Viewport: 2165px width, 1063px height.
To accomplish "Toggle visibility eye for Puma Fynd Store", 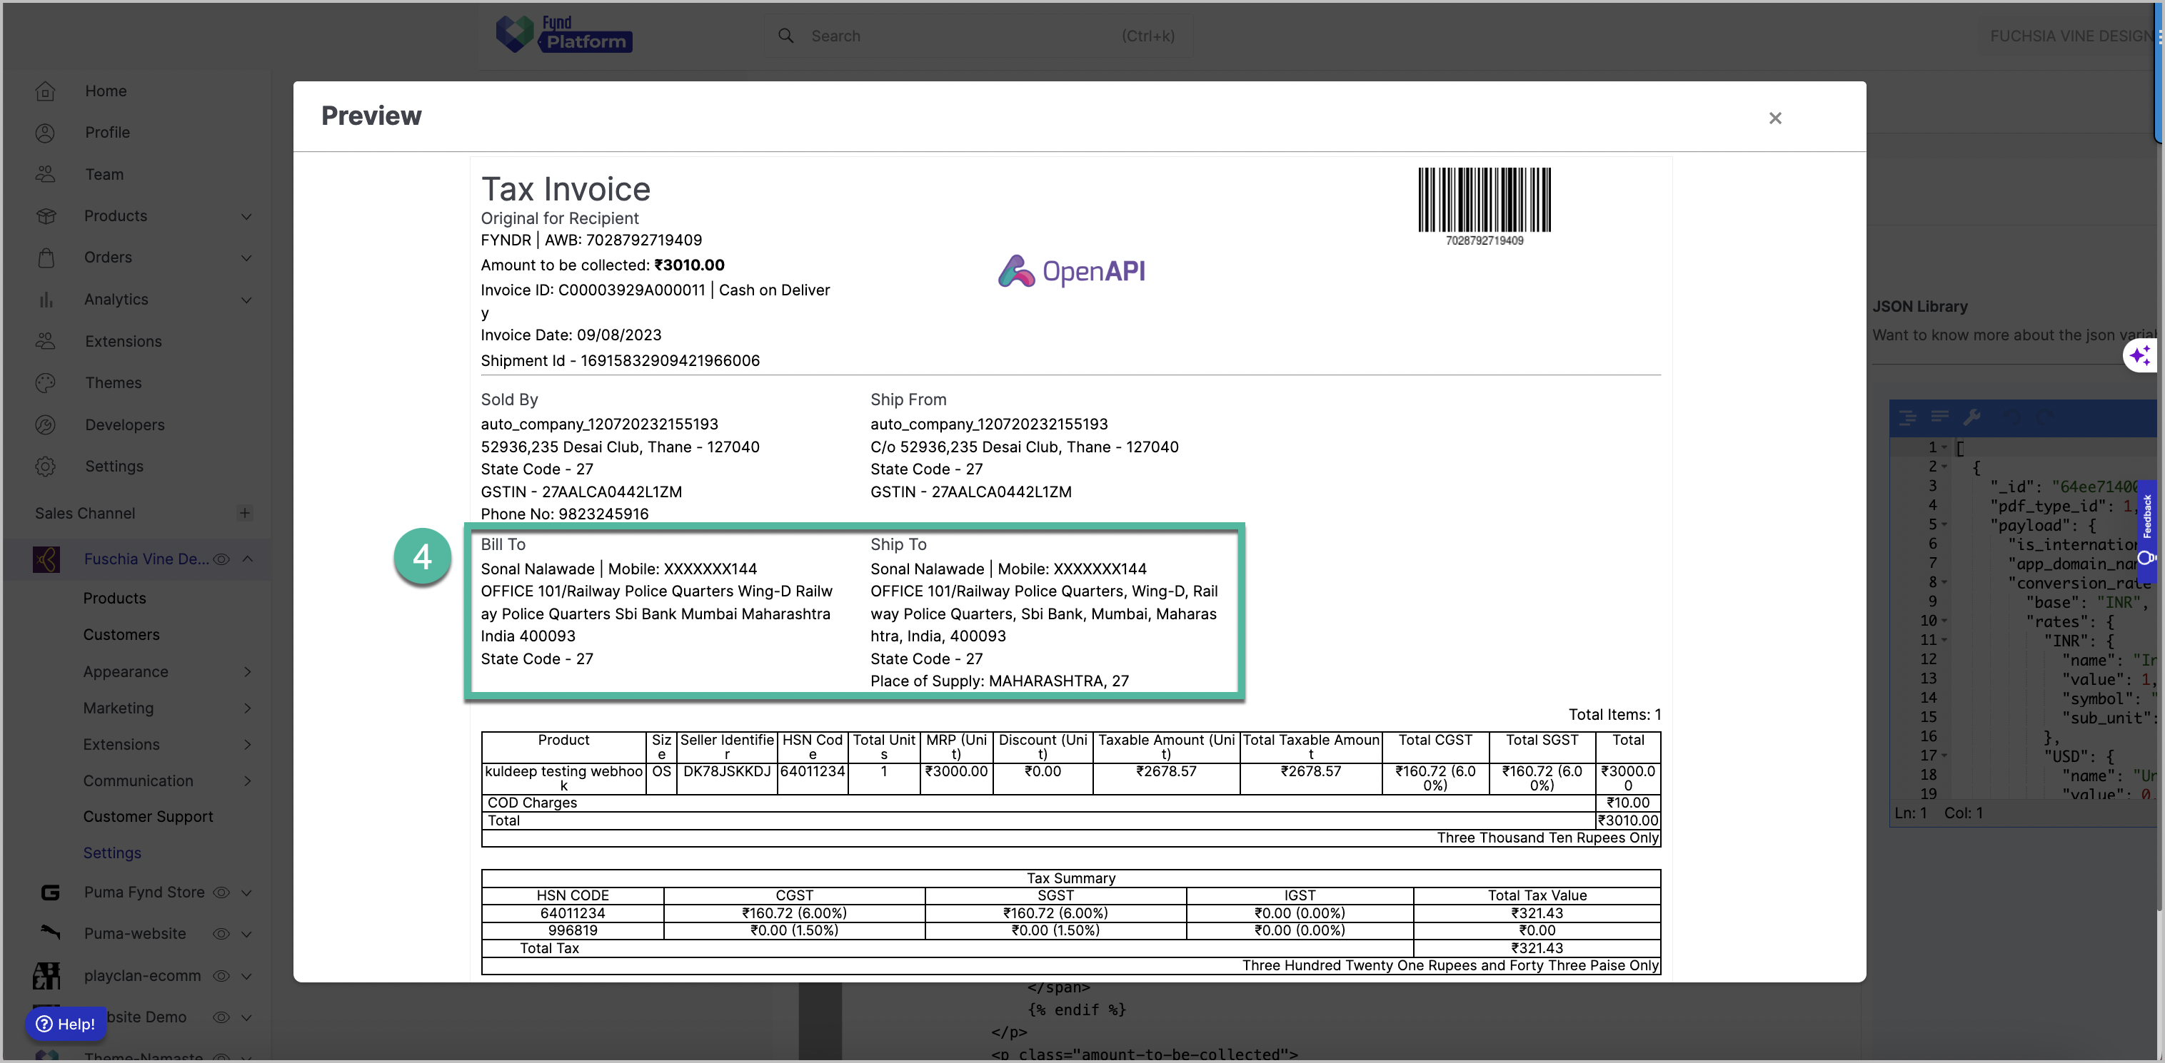I will click(x=221, y=892).
